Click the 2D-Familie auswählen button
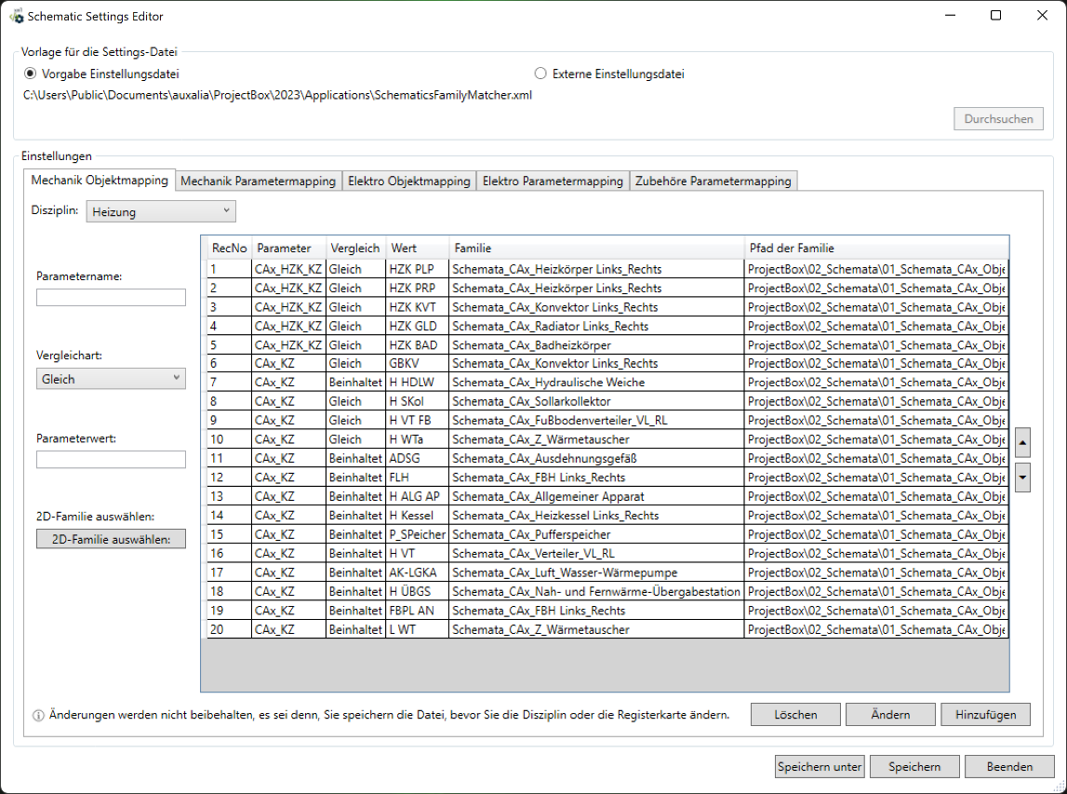1067x794 pixels. pos(111,539)
